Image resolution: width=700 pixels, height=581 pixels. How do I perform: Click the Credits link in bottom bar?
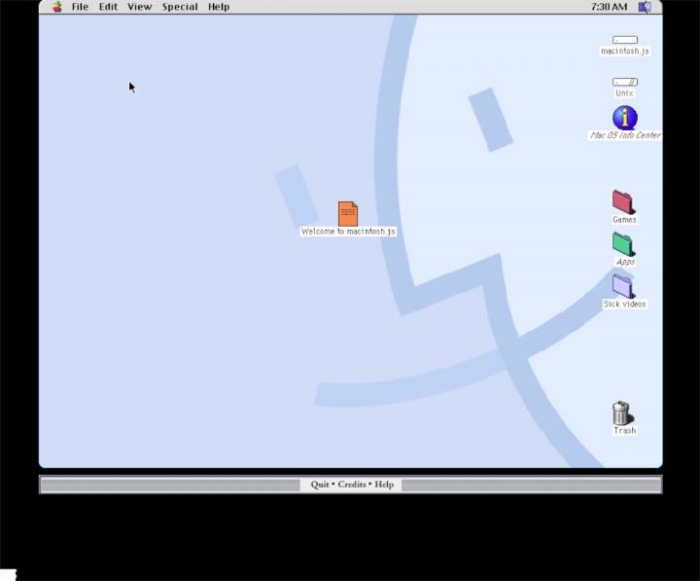click(x=352, y=485)
